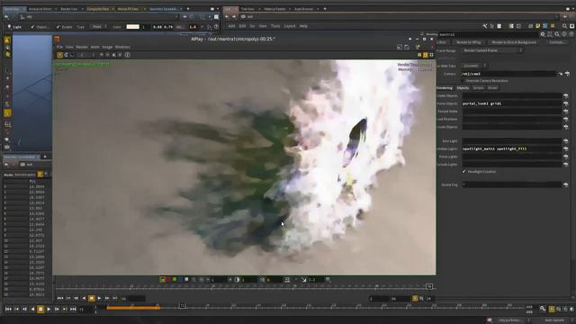Open the Help menu in network editor
The image size is (576, 324).
pyautogui.click(x=303, y=26)
